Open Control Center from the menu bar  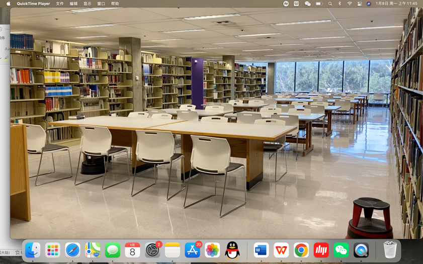point(359,4)
